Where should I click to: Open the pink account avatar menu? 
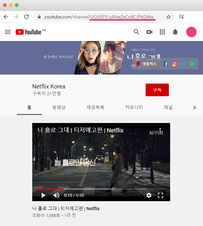click(191, 32)
